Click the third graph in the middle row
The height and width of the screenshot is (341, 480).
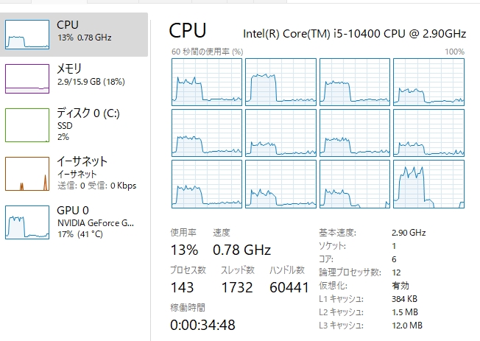354,132
